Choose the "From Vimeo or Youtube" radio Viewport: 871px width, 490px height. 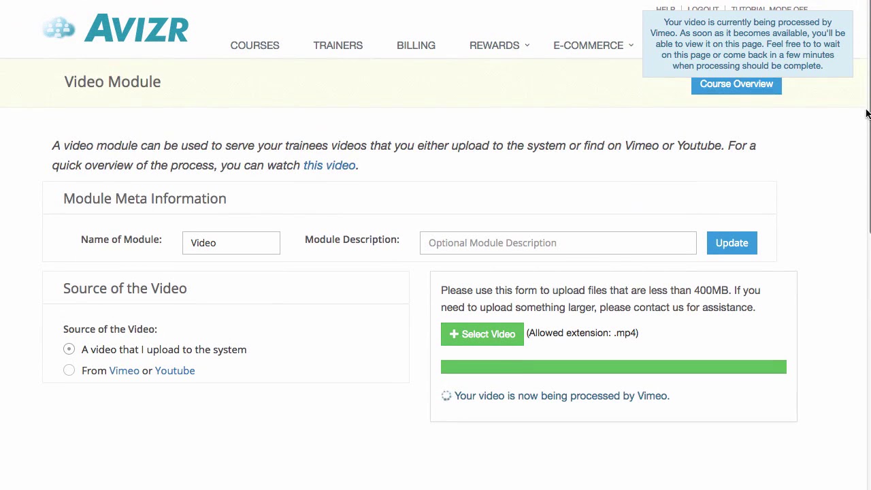point(69,370)
